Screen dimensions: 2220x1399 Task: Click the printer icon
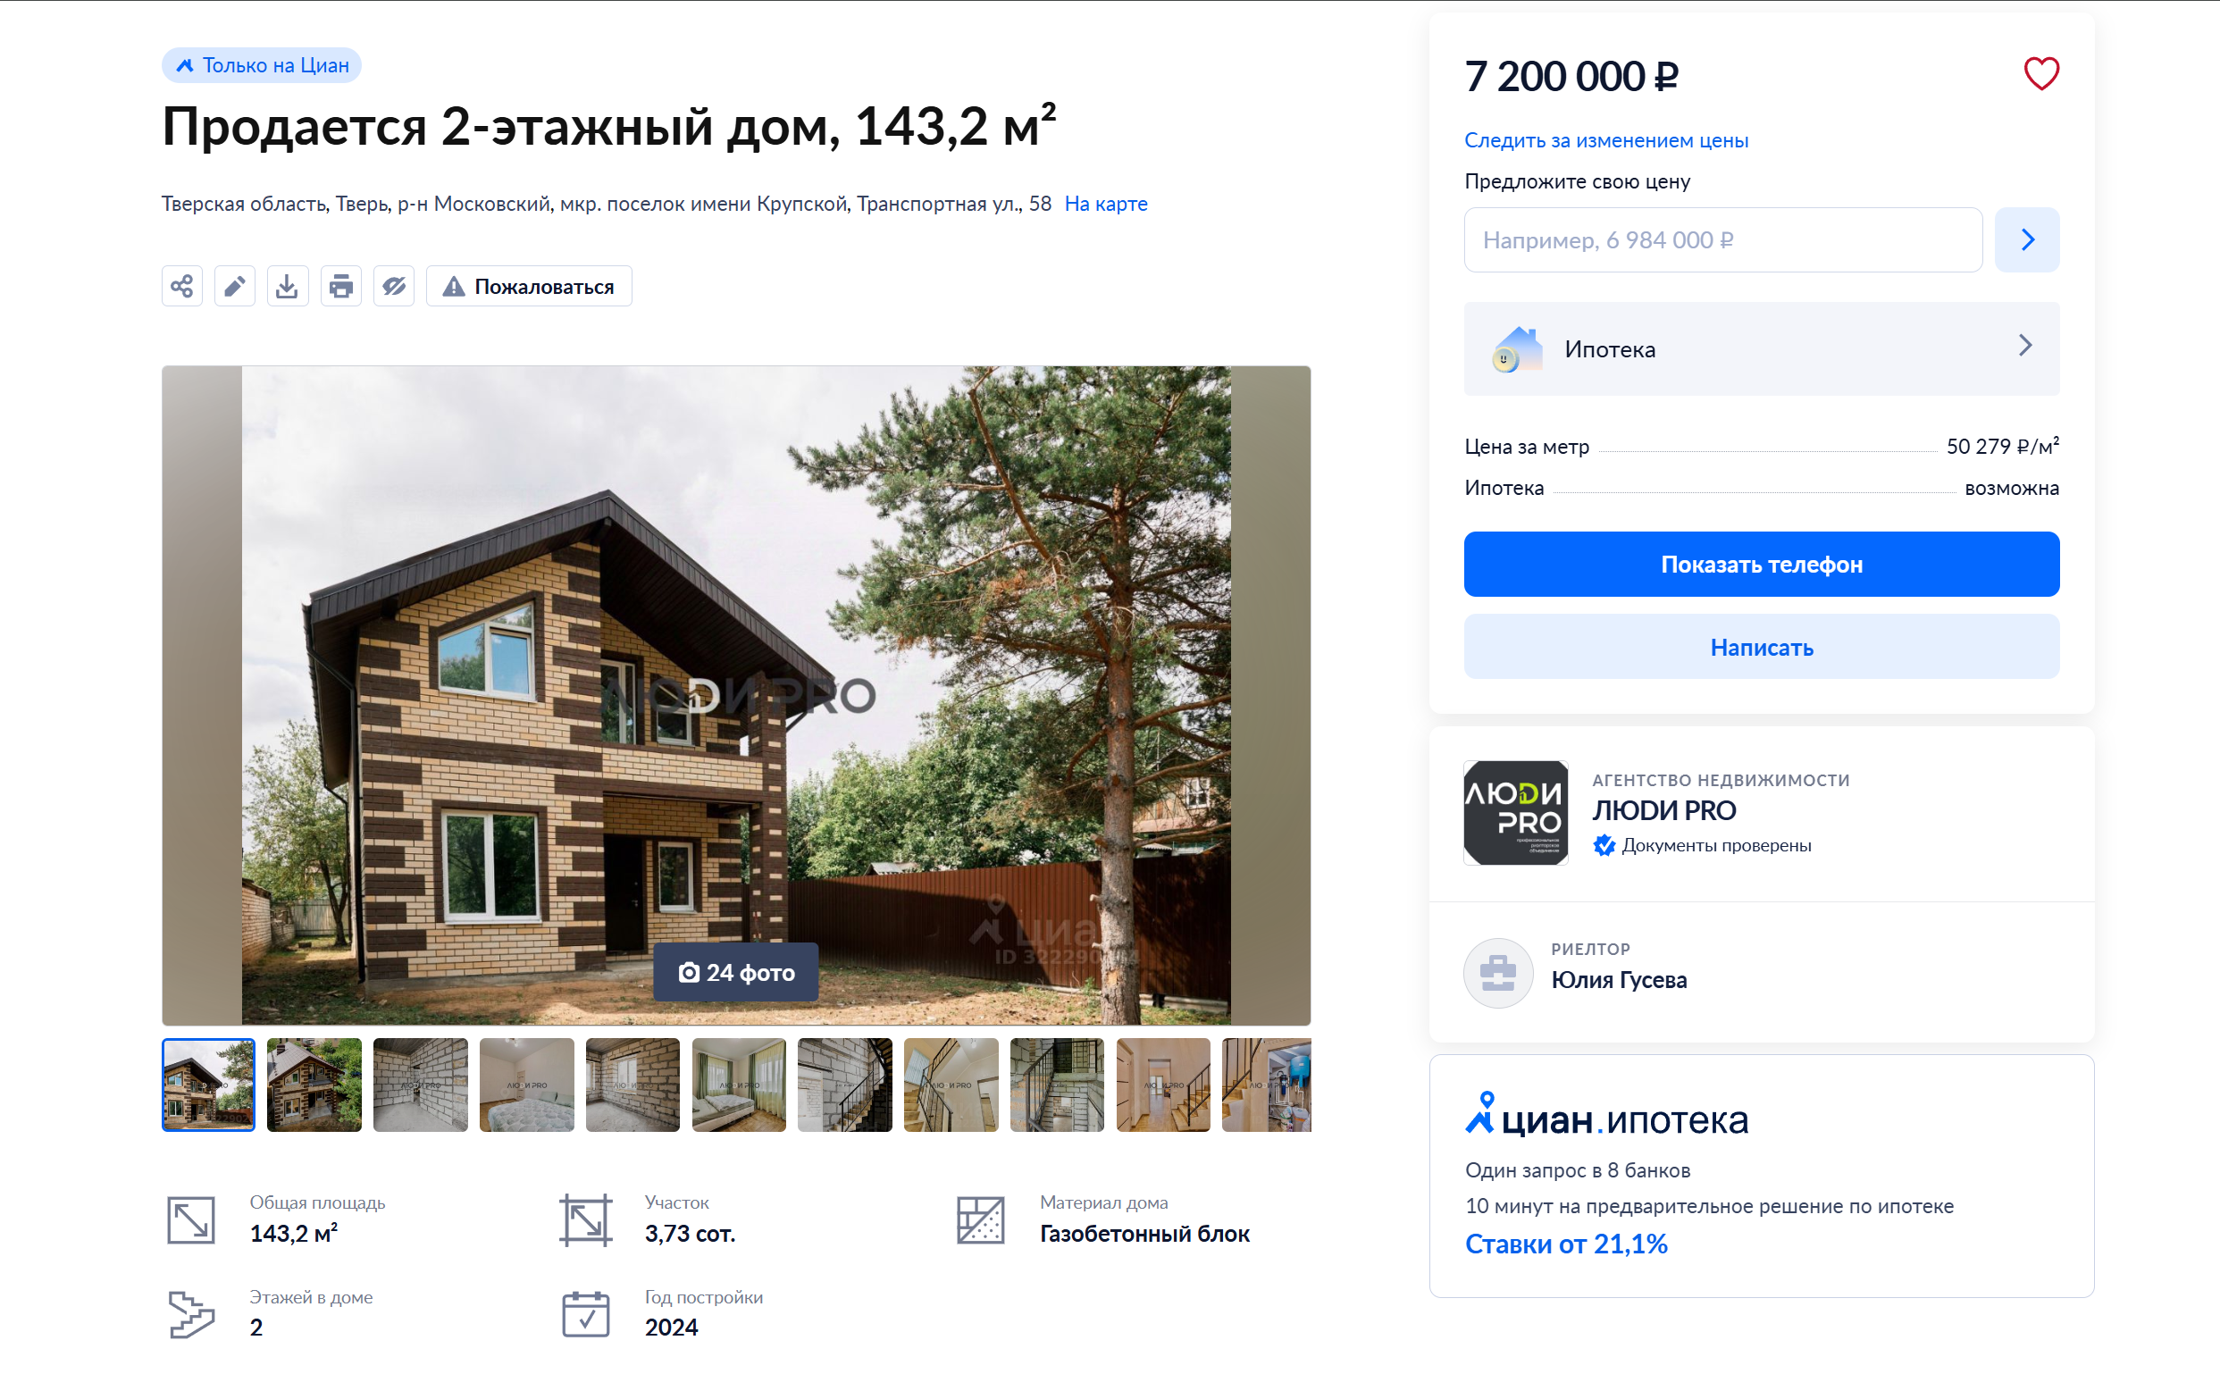[341, 286]
